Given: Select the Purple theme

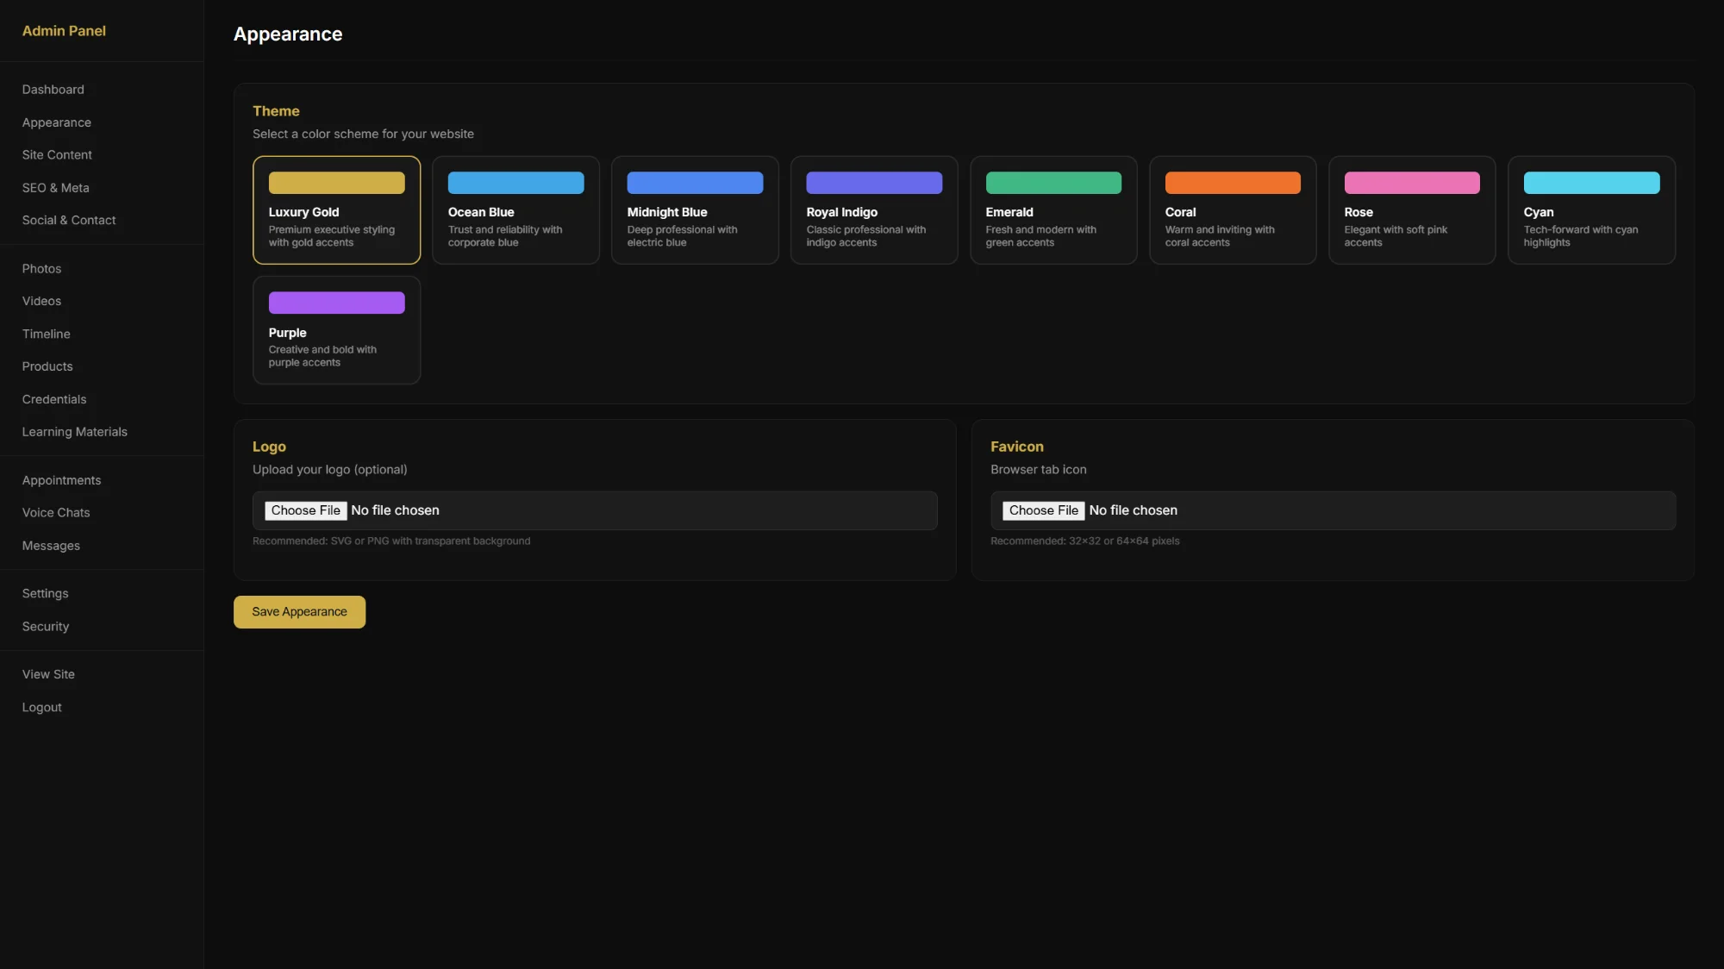Looking at the screenshot, I should [336, 330].
